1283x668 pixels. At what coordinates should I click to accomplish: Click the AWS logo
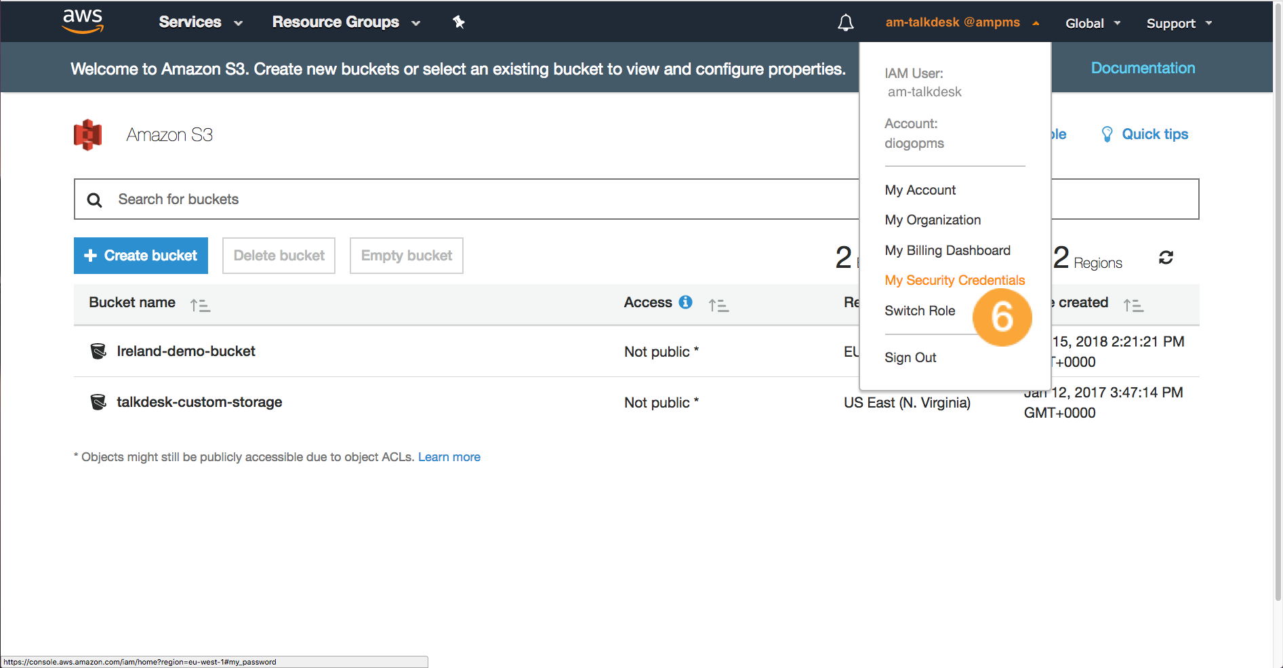point(83,22)
